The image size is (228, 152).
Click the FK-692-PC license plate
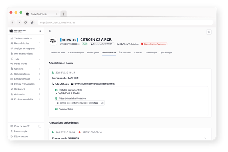coord(69,40)
